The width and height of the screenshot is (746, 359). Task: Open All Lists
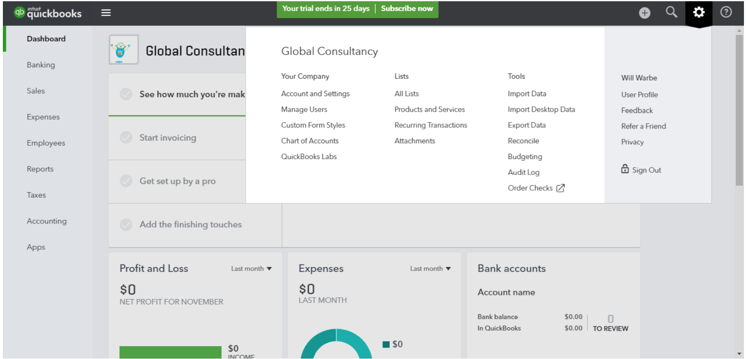407,94
